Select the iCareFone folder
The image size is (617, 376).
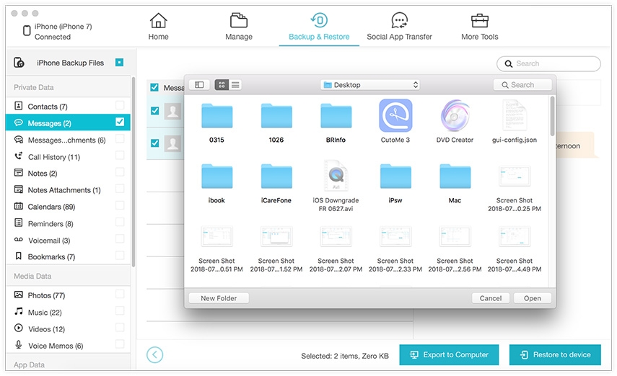276,183
